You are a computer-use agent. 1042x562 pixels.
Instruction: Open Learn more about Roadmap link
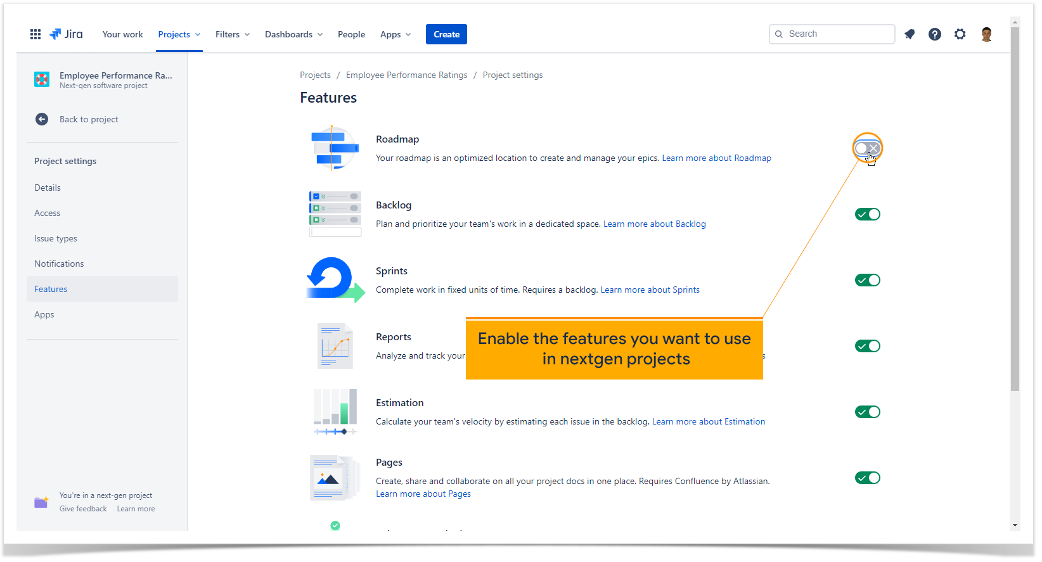pos(716,158)
